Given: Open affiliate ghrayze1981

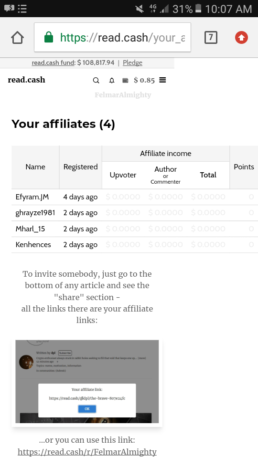Looking at the screenshot, I should pos(35,213).
